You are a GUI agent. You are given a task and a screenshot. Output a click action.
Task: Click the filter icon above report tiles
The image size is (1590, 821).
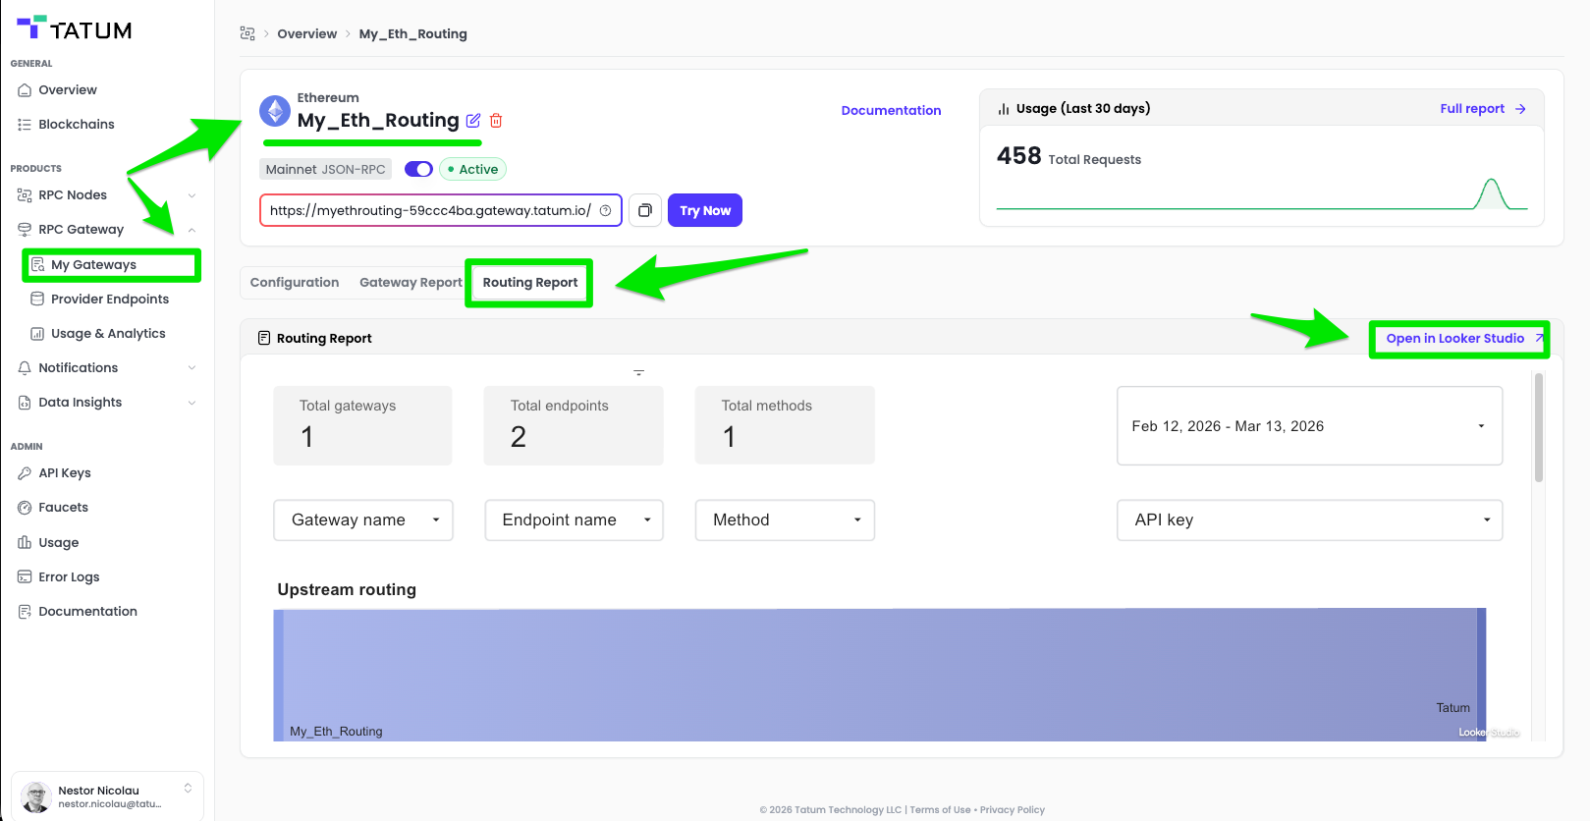[639, 372]
